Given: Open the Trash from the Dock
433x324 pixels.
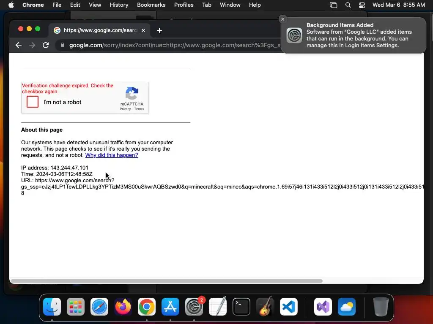Looking at the screenshot, I should tap(381, 307).
